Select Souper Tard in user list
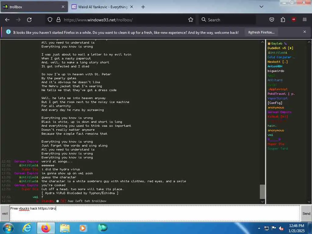 pyautogui.click(x=278, y=149)
